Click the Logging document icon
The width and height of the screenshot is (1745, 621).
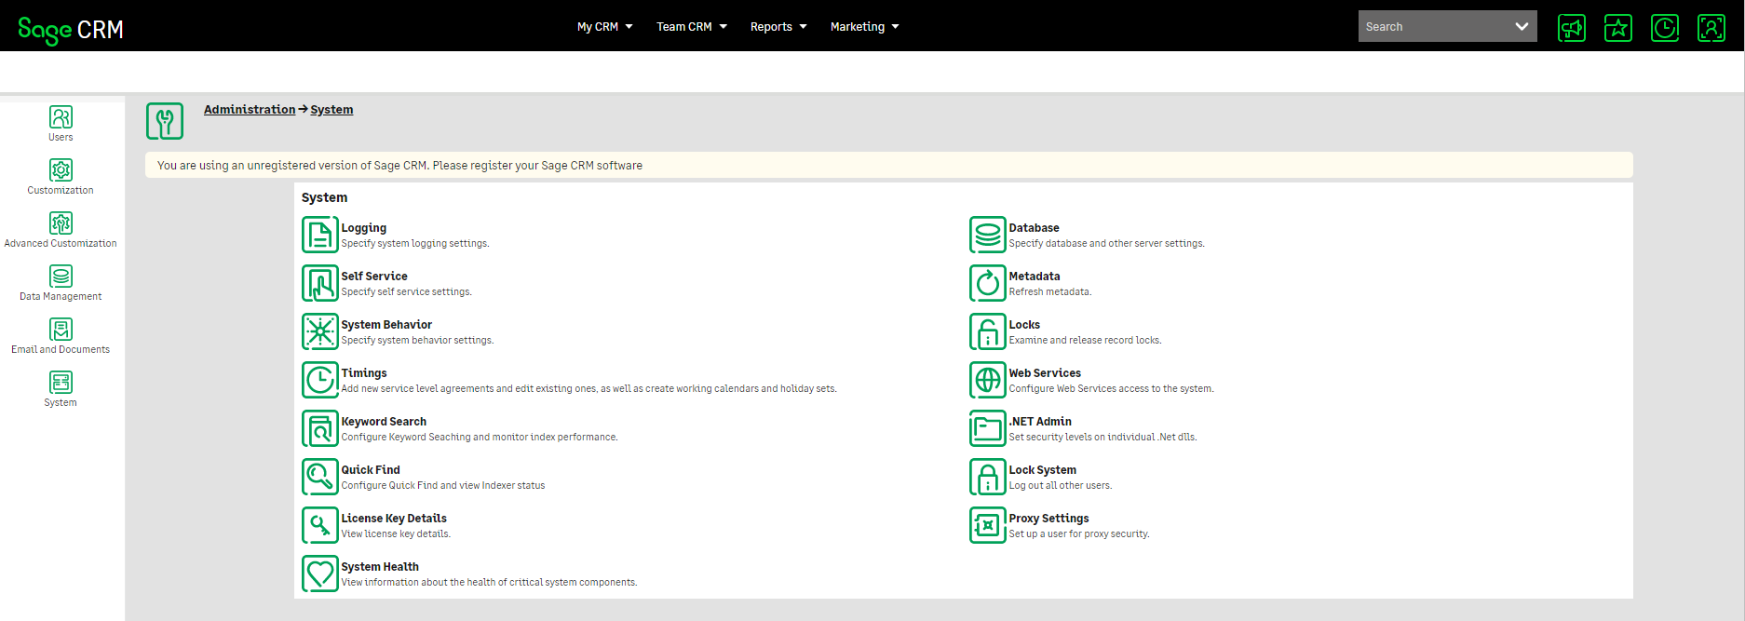pos(320,235)
